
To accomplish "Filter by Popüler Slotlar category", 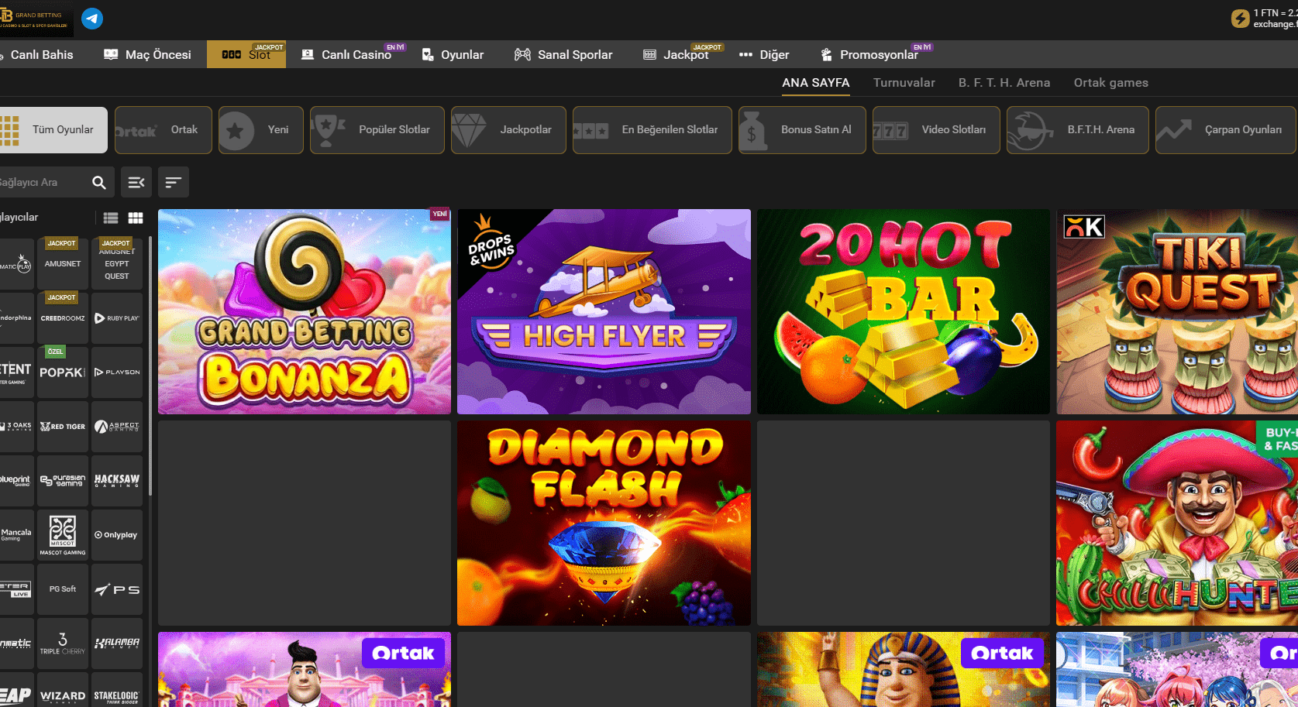I will pyautogui.click(x=377, y=130).
